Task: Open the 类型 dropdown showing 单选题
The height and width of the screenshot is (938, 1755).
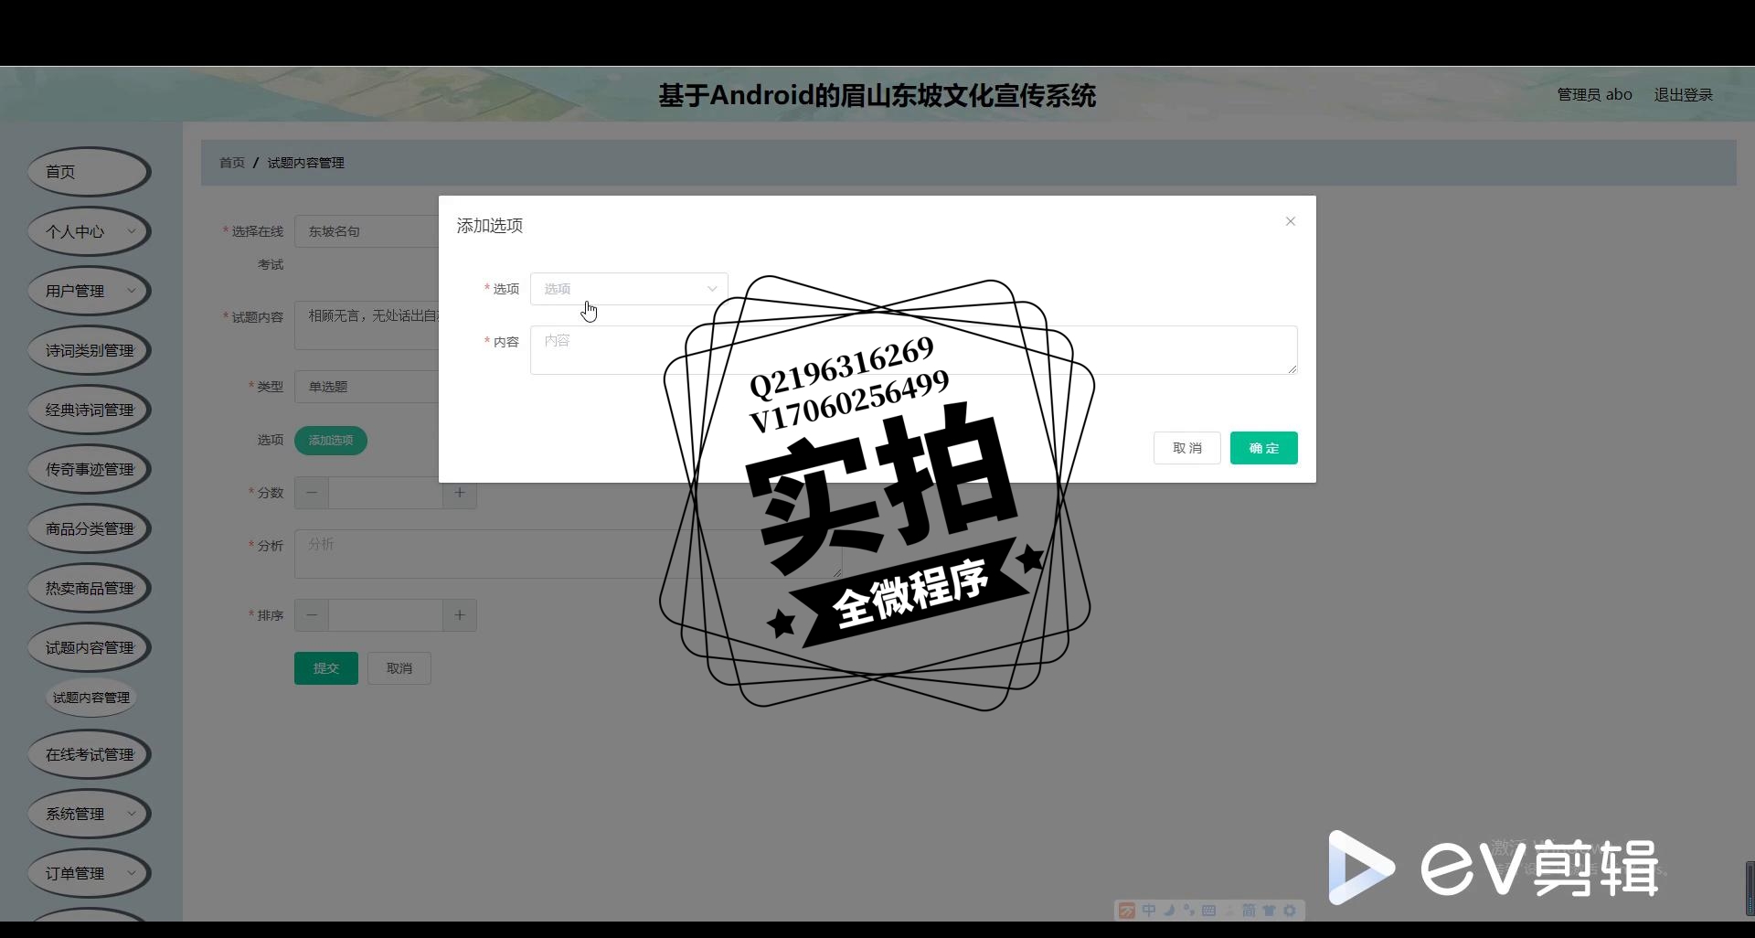Action: pyautogui.click(x=367, y=387)
